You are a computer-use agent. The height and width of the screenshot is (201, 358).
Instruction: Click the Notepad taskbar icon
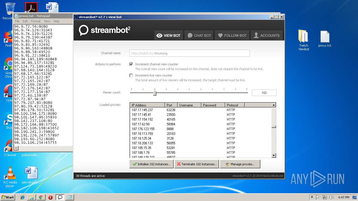[x=69, y=197]
